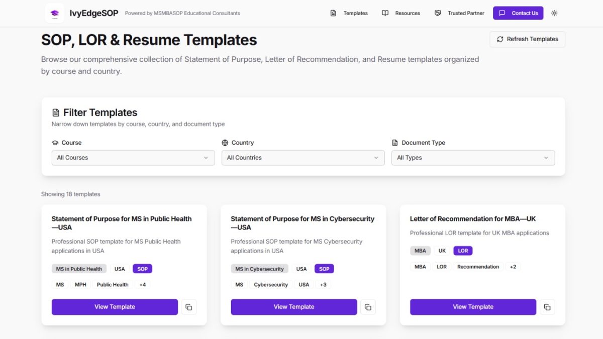View Template for MBA UK recommendation letter
The width and height of the screenshot is (603, 339).
(473, 307)
